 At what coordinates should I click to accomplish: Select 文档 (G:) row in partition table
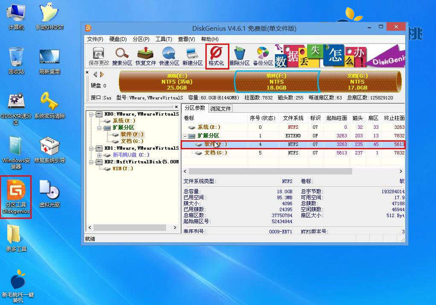[x=293, y=153]
